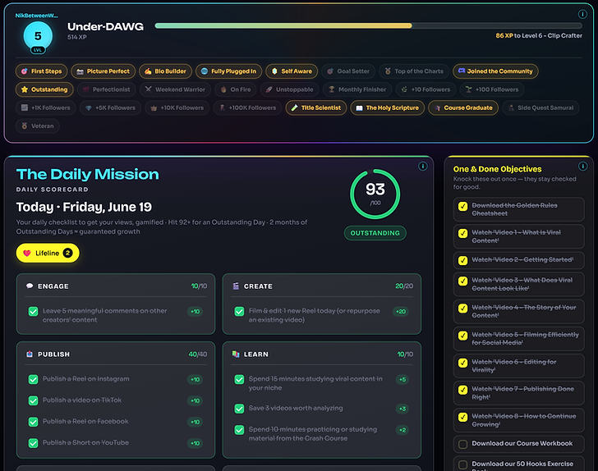Check 'Download our Course Workbook' objective
Viewport: 598px width, 471px height.
click(x=463, y=444)
